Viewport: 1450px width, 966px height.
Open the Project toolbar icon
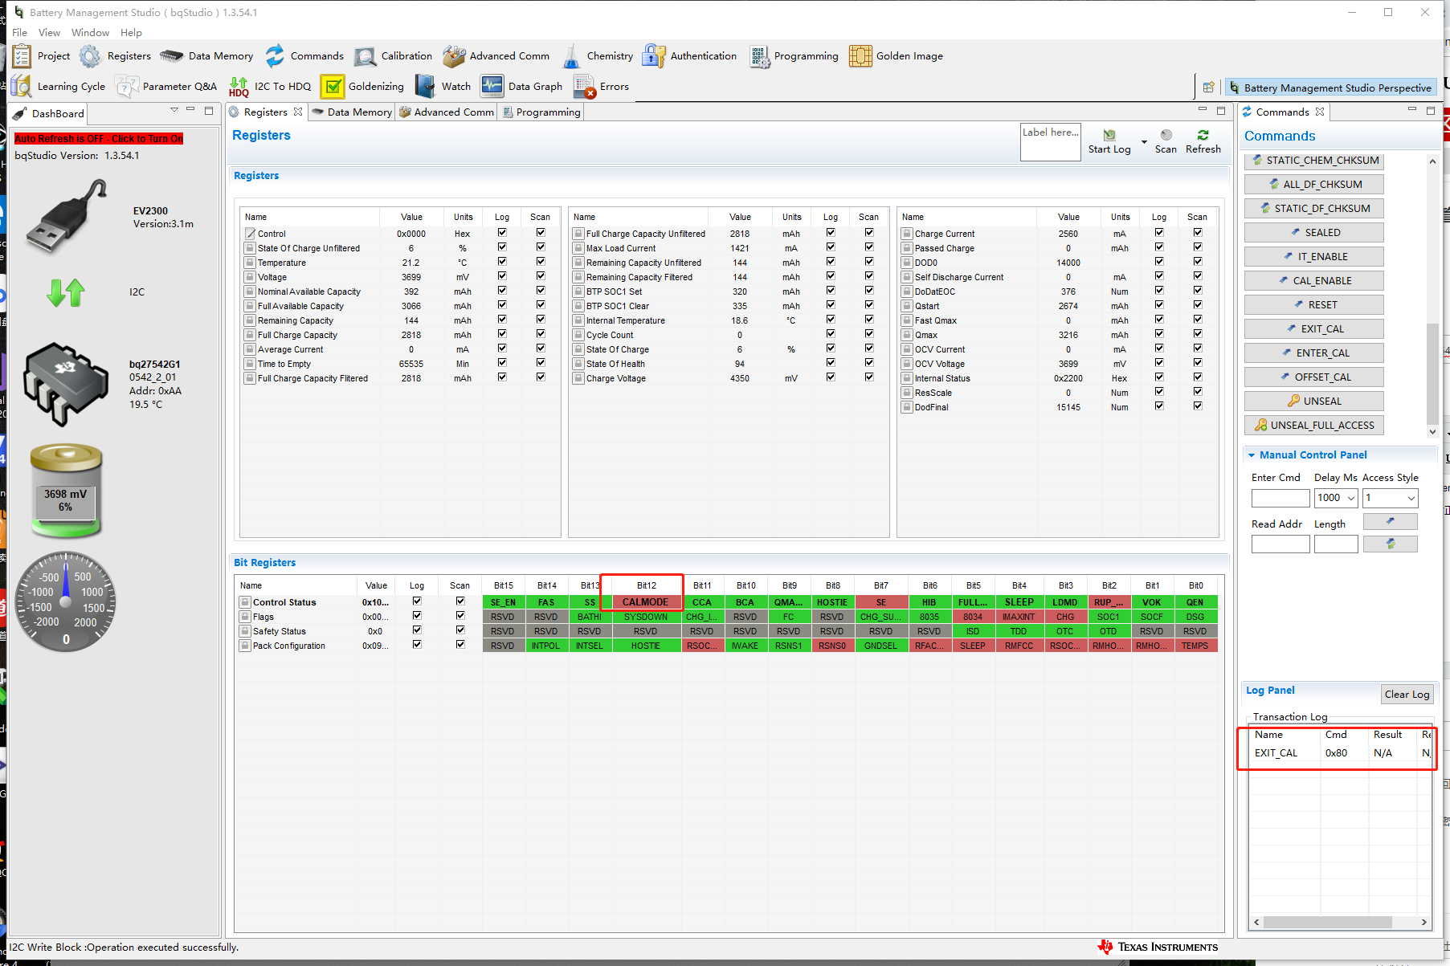click(x=22, y=56)
